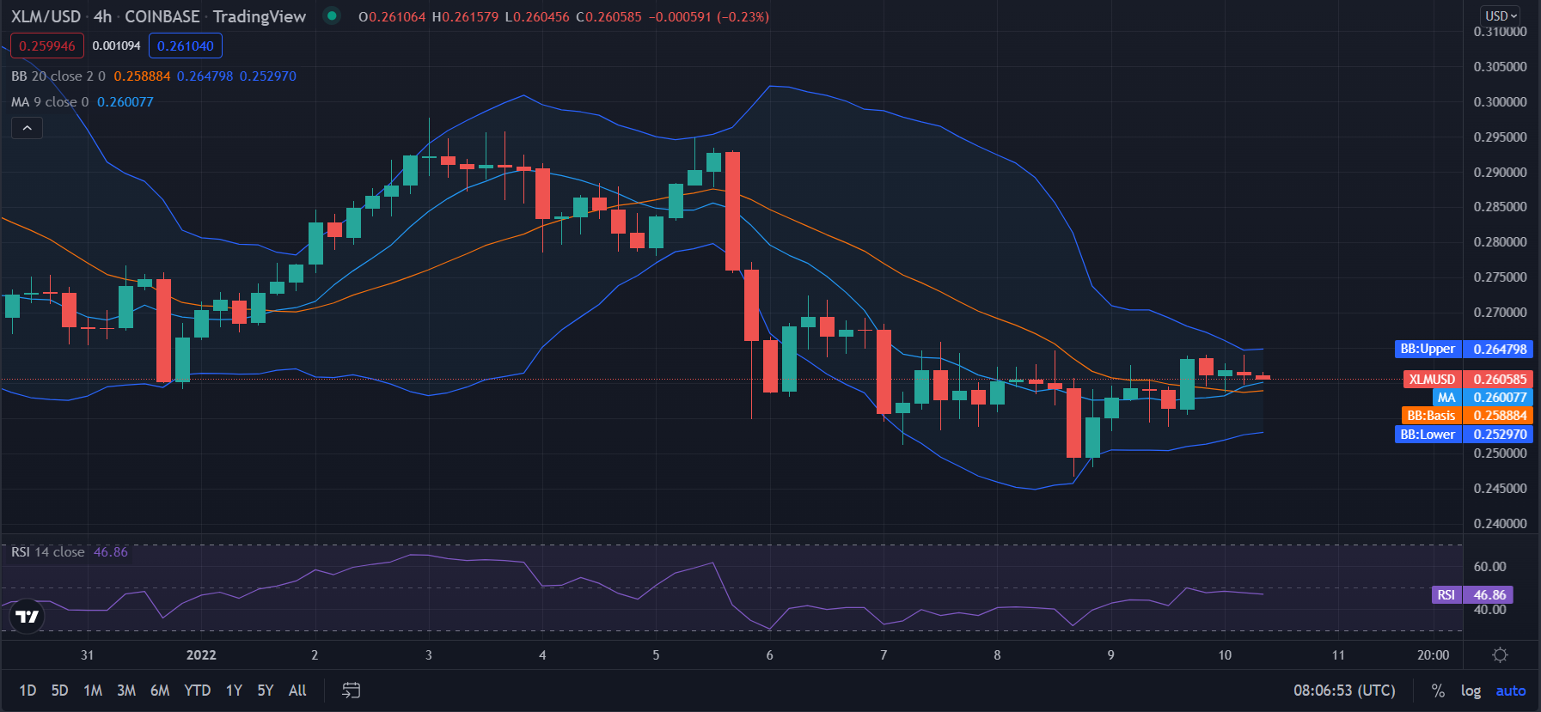Viewport: 1541px width, 712px height.
Task: Click the spread value 0.001094
Action: pos(116,46)
